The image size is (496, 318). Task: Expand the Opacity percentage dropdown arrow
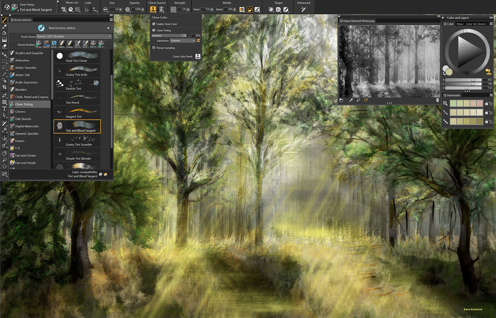(x=143, y=10)
